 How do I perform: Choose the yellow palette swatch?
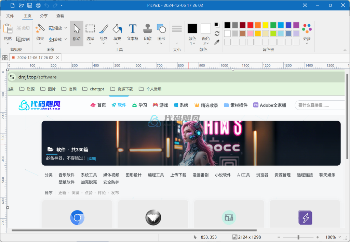[265, 25]
